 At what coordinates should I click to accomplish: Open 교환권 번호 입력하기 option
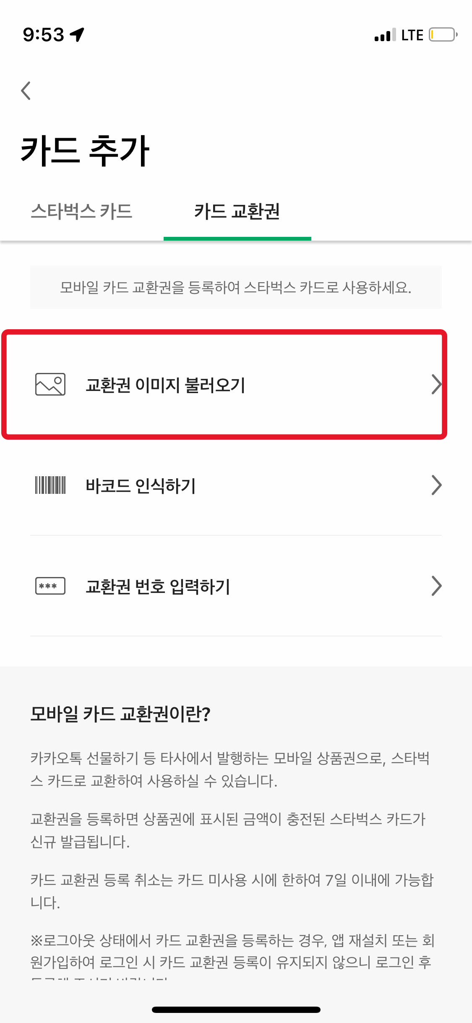coord(236,586)
